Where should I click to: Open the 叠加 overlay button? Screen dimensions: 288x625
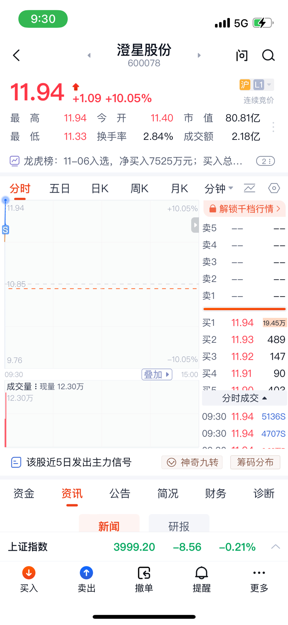pos(157,375)
